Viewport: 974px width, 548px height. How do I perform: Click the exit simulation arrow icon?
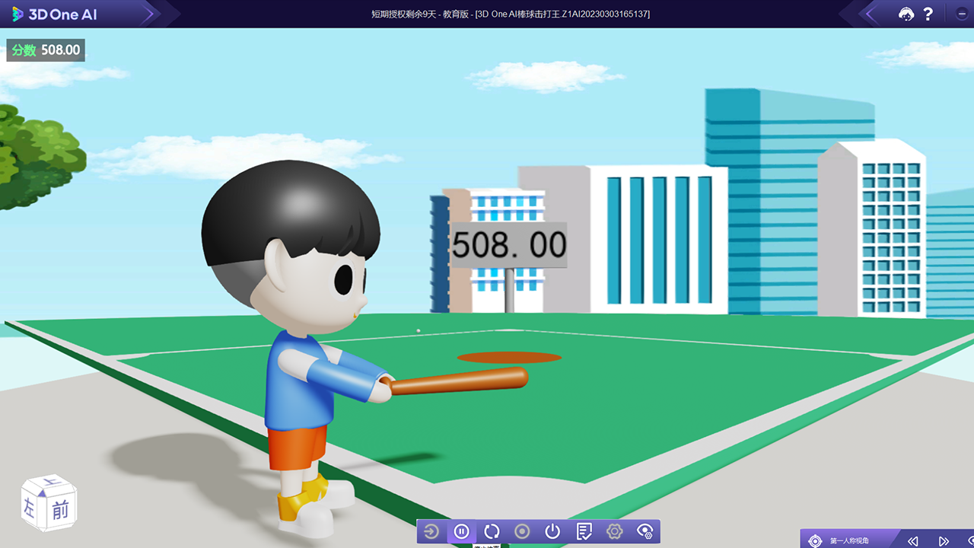point(431,531)
